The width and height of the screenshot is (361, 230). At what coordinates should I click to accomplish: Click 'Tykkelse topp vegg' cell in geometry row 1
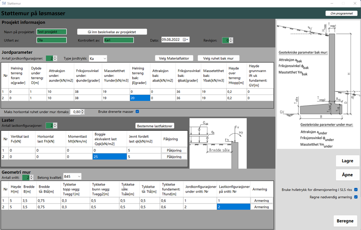76,201
